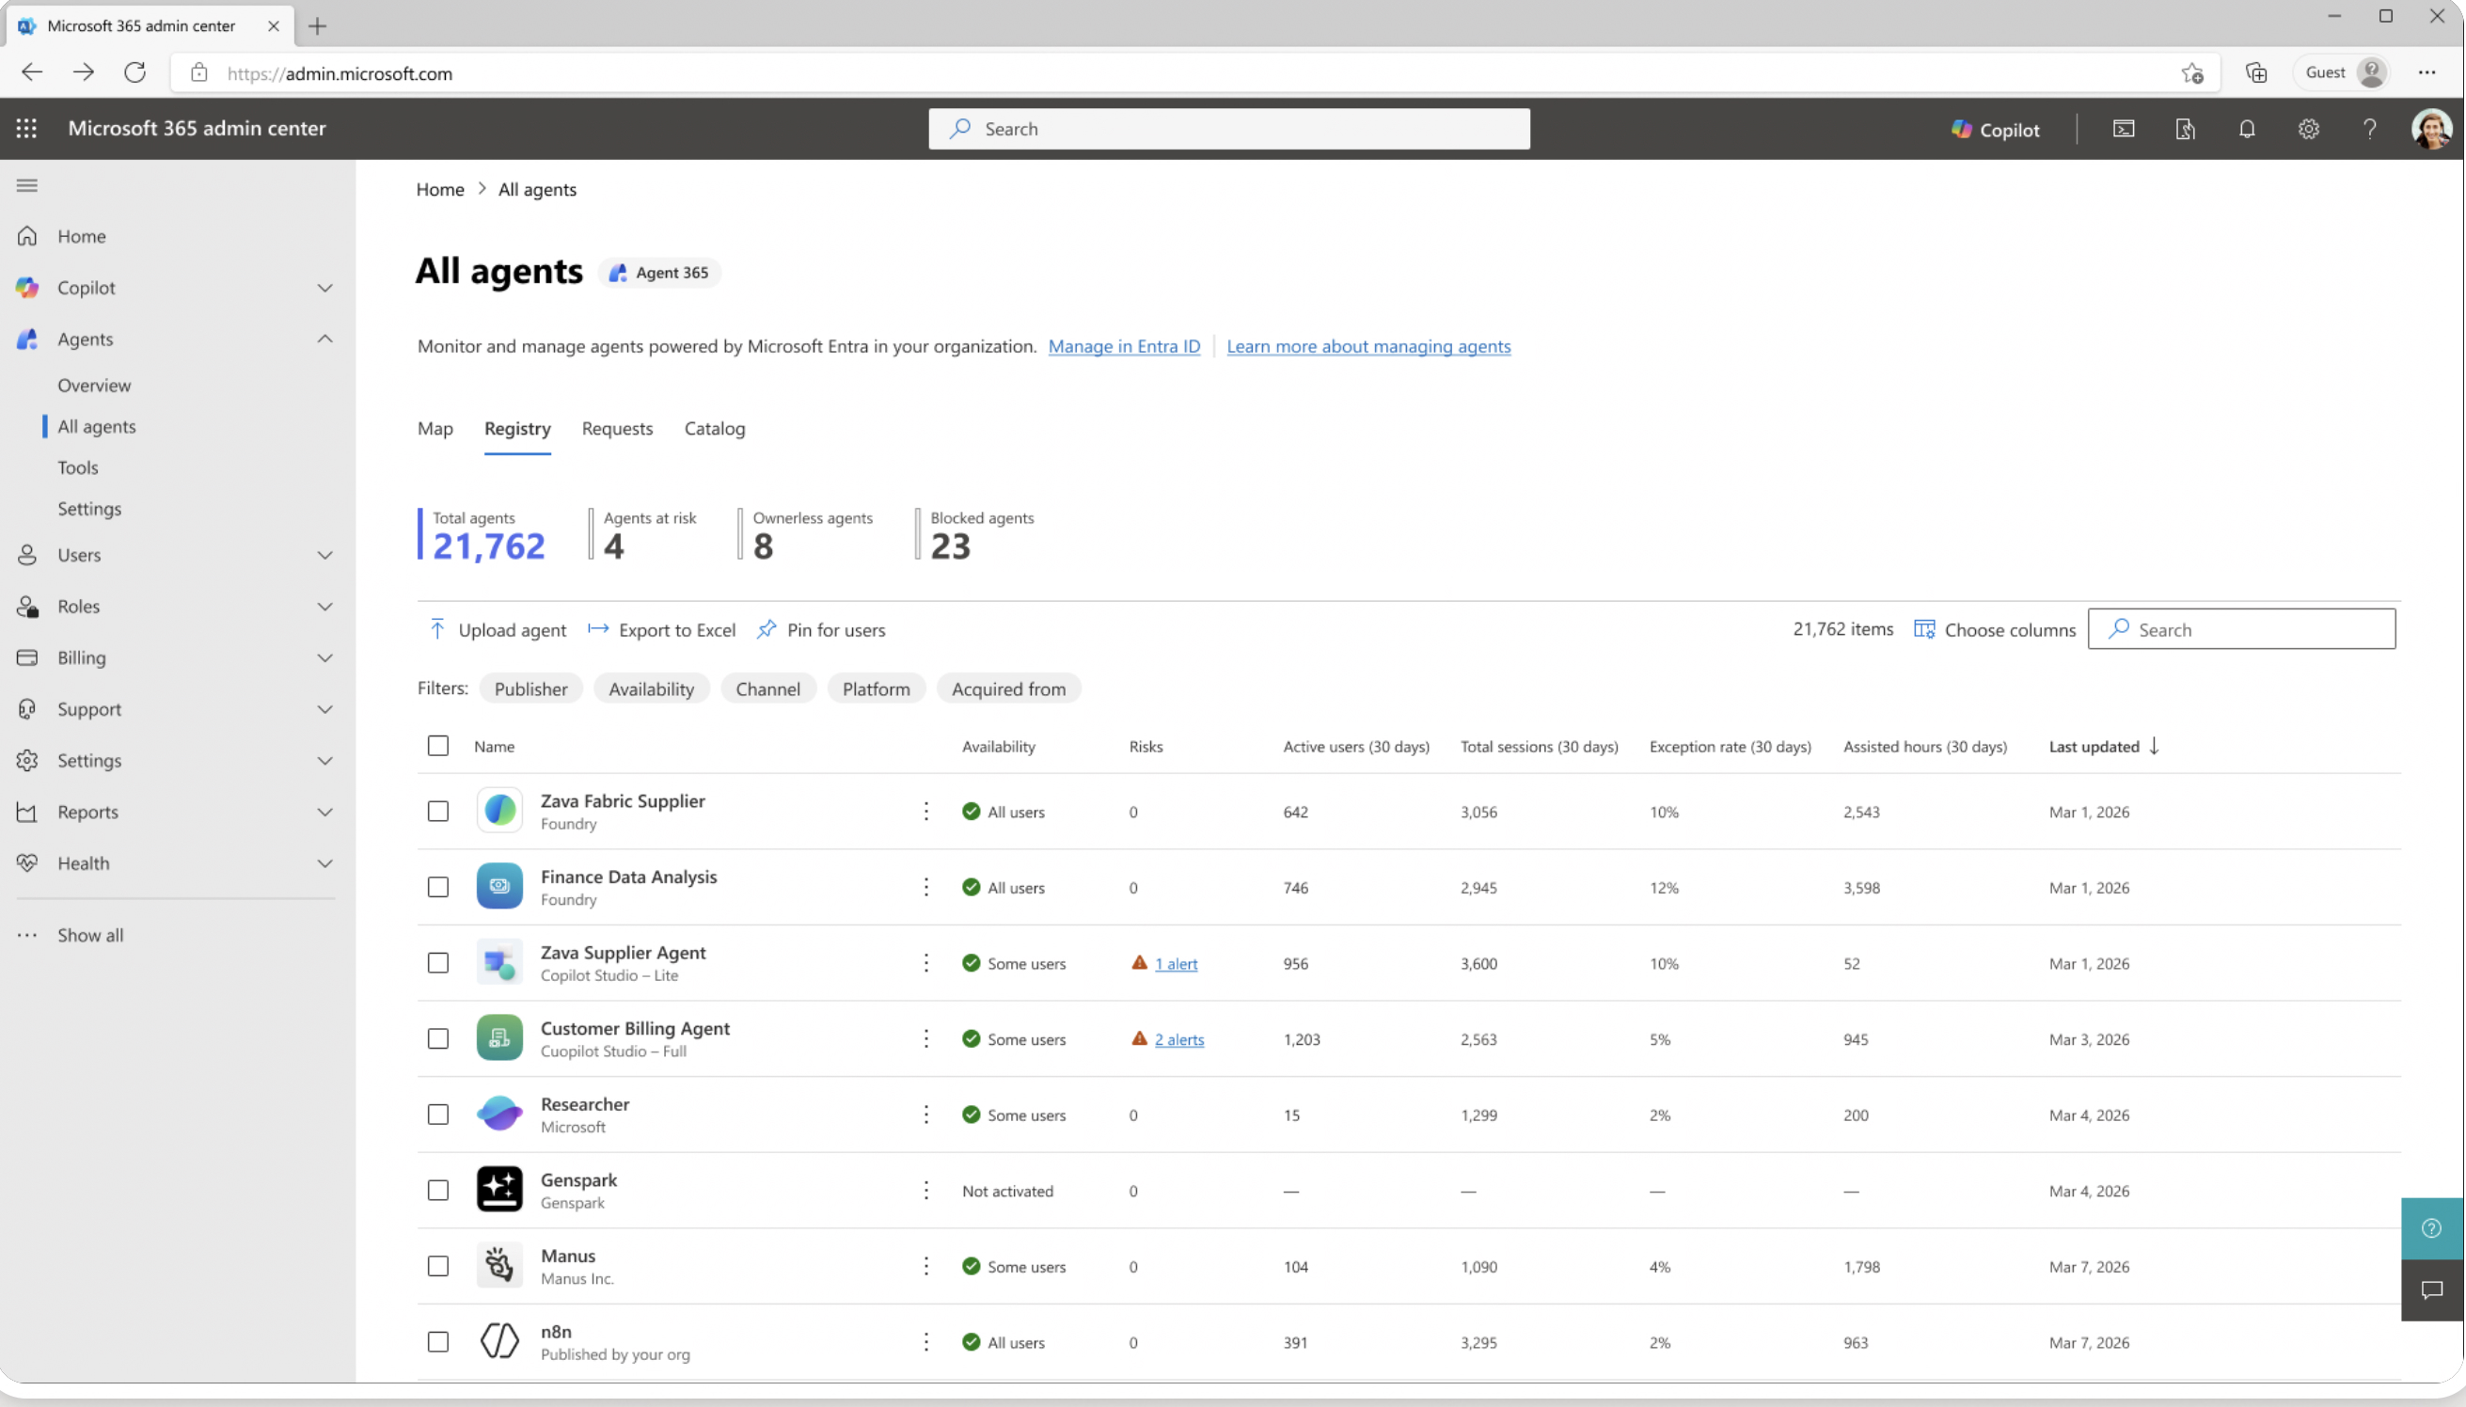
Task: Open the 2 alerts link
Action: [1178, 1040]
